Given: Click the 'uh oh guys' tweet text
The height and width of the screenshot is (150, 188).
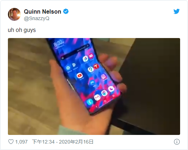Looking at the screenshot, I should [x=22, y=30].
